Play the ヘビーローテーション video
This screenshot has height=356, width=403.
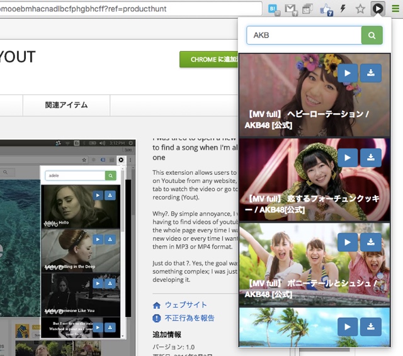(348, 73)
